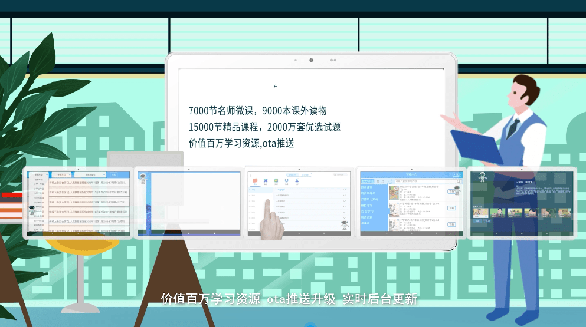
Task: Click the search button in first tablet header
Action: click(x=114, y=175)
